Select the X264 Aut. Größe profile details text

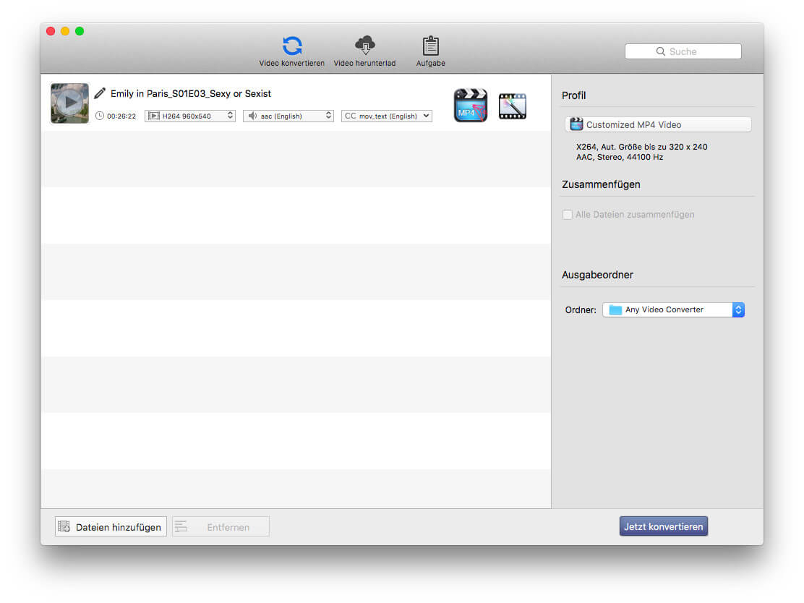click(x=641, y=147)
